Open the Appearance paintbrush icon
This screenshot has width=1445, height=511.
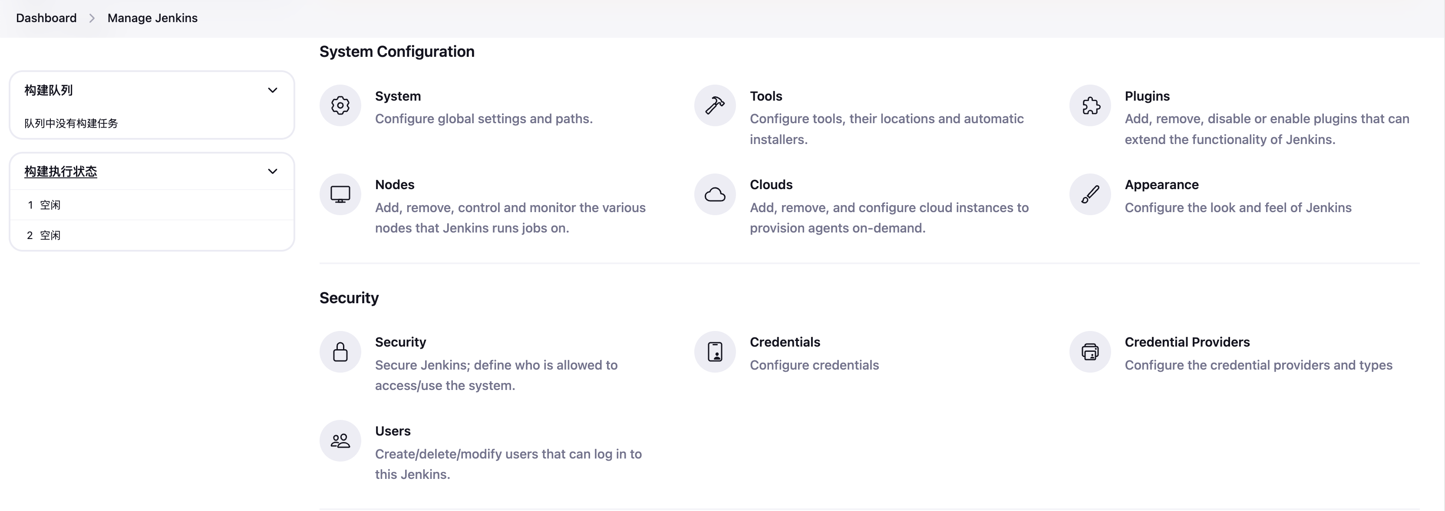1090,194
